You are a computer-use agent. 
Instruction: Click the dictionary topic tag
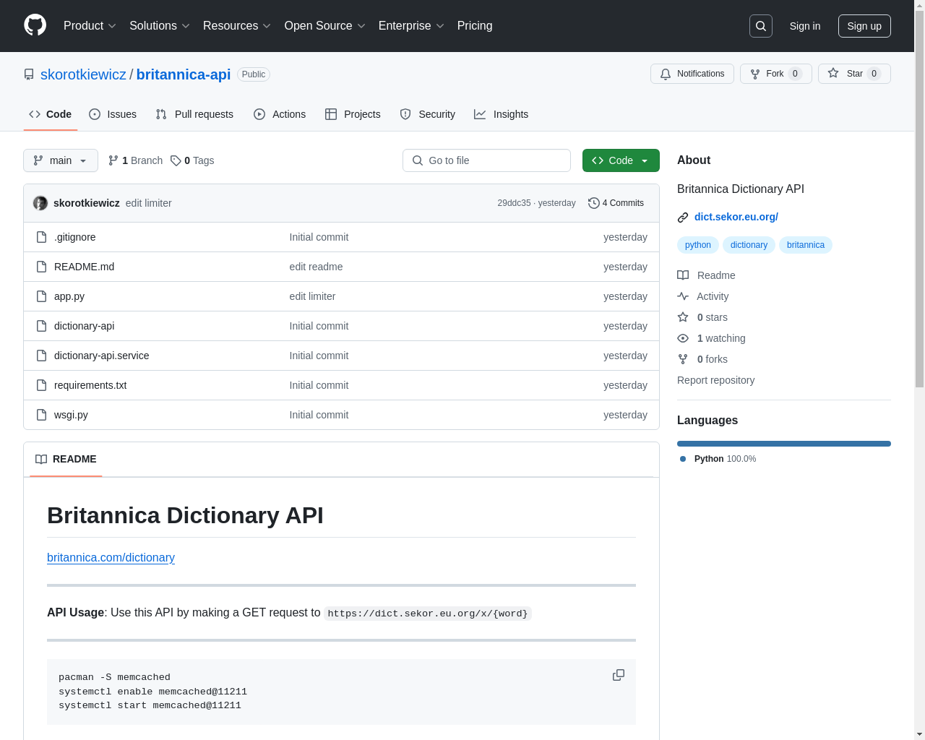point(749,245)
